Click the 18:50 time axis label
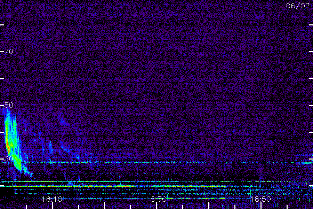The width and height of the screenshot is (313, 209). coord(261,199)
